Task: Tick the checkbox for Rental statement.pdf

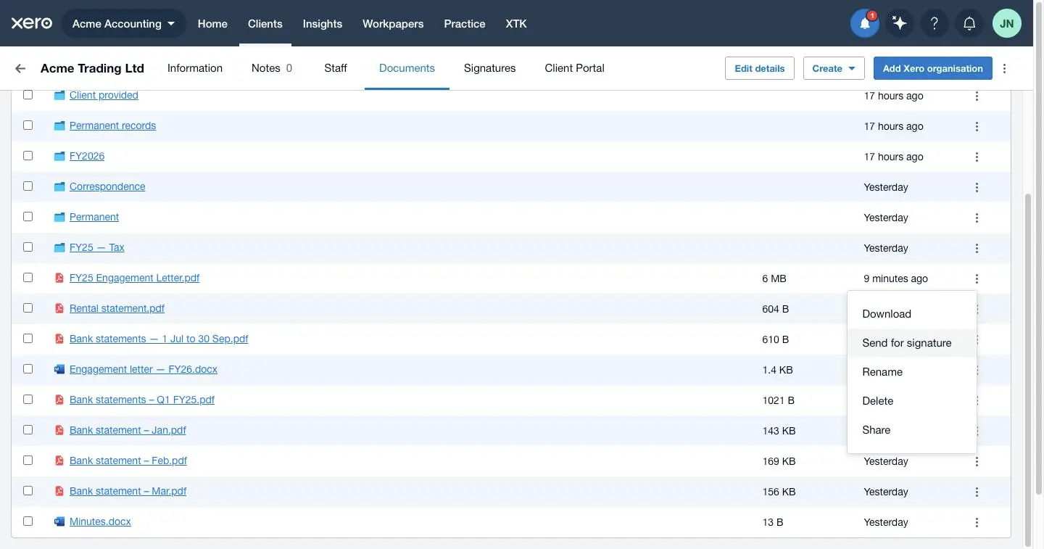Action: 28,307
